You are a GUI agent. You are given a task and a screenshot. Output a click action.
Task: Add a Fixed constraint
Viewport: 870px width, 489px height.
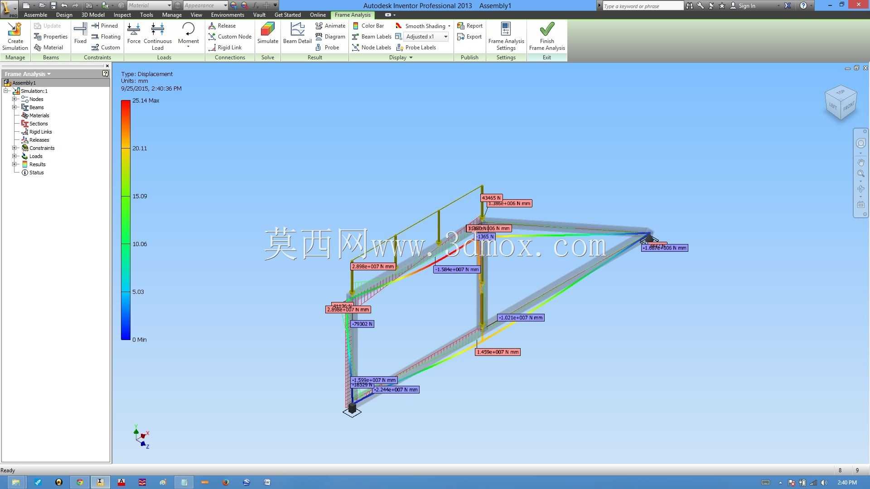click(80, 33)
